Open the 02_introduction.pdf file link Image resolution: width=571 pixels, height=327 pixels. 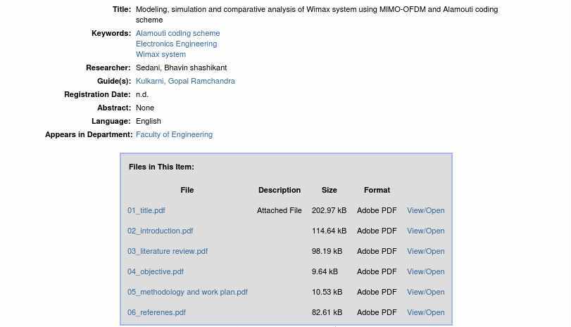[160, 231]
